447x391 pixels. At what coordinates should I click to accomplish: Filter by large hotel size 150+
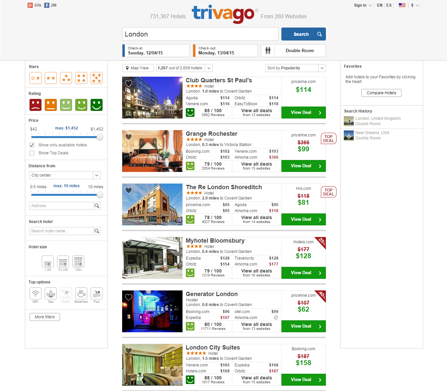pos(78,262)
